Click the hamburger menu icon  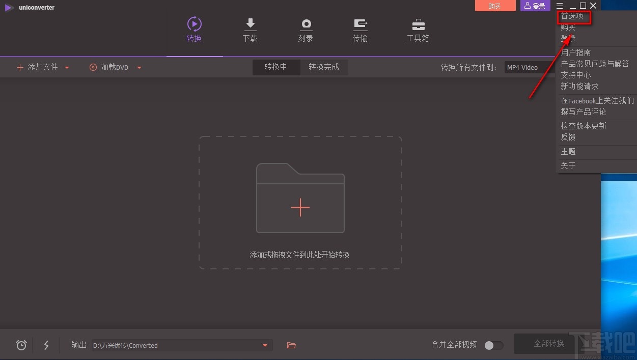559,6
